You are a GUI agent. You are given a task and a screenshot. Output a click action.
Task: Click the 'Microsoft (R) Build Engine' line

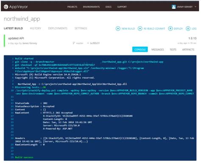coord(48,74)
